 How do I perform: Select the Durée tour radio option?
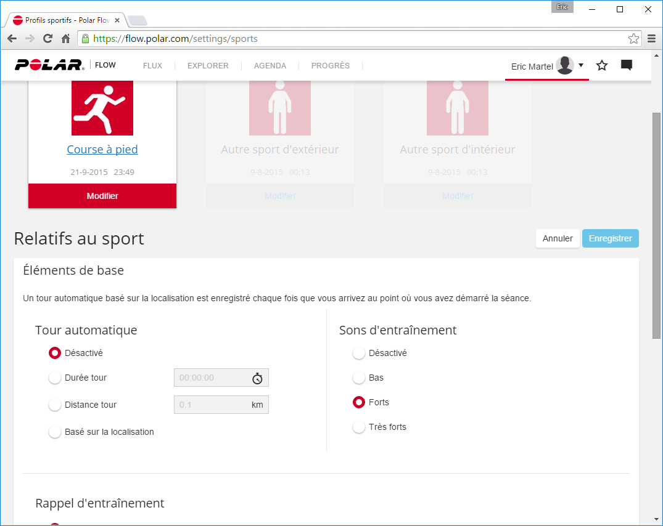click(x=55, y=378)
